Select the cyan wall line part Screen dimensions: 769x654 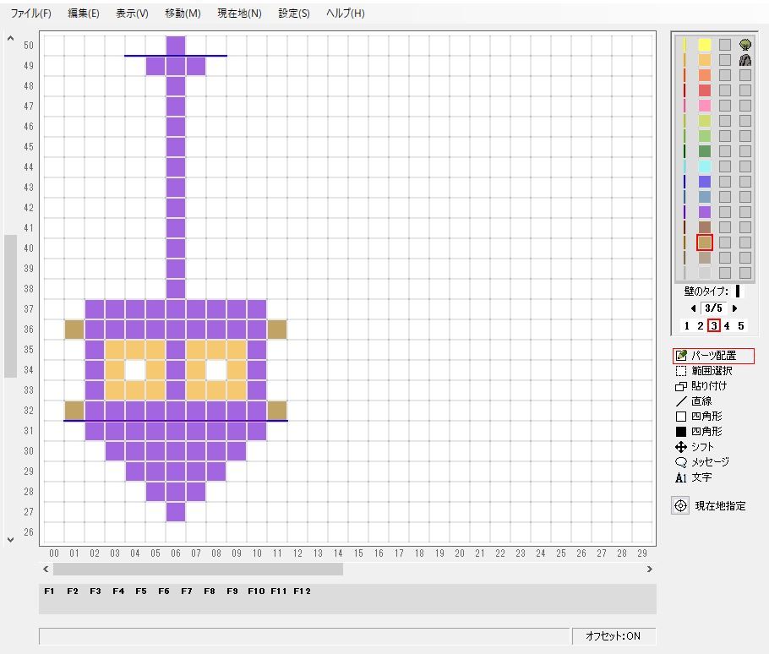coord(684,166)
